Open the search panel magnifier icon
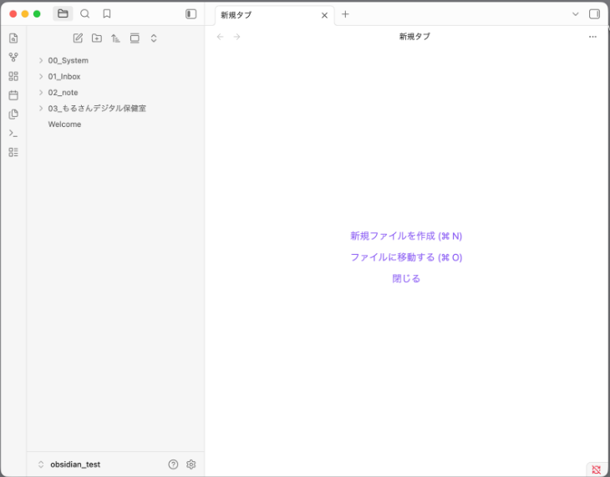This screenshot has width=610, height=477. click(84, 14)
